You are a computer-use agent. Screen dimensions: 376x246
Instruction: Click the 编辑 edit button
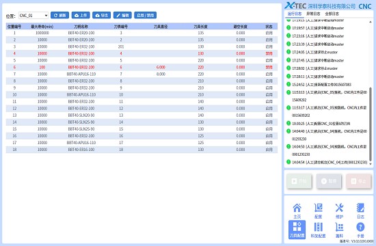[x=122, y=15]
